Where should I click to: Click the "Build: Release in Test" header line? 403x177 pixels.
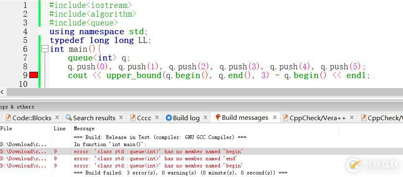(x=160, y=137)
